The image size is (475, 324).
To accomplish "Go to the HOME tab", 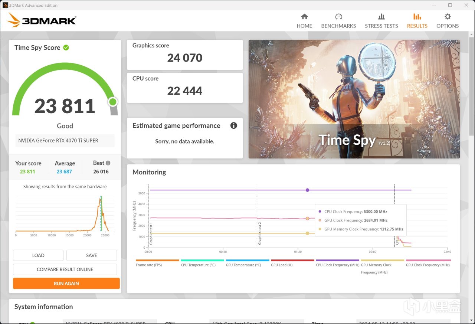I will 304,21.
